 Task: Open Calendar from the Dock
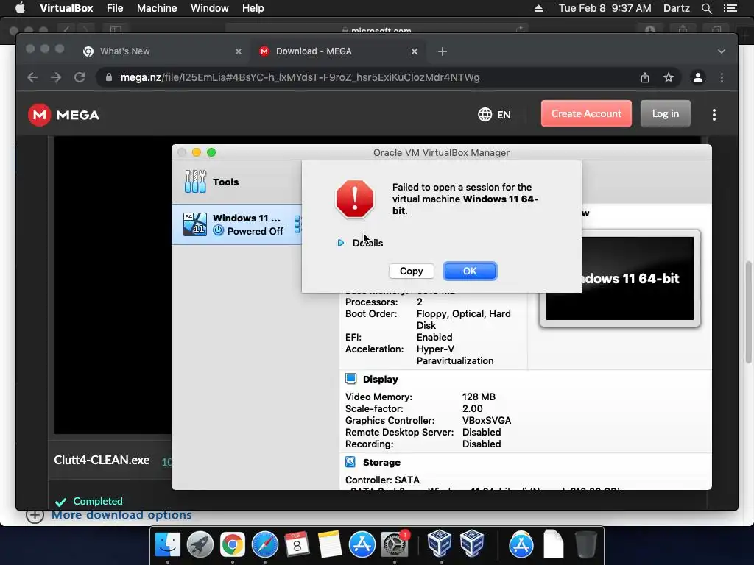pos(297,544)
